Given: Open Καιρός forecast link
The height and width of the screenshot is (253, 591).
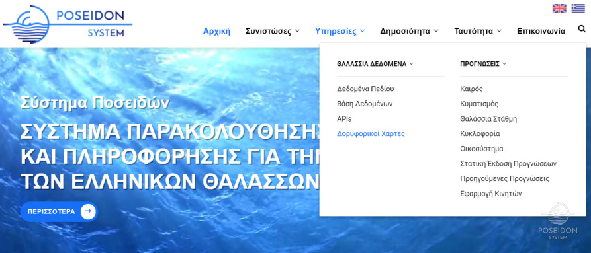Looking at the screenshot, I should [x=471, y=89].
